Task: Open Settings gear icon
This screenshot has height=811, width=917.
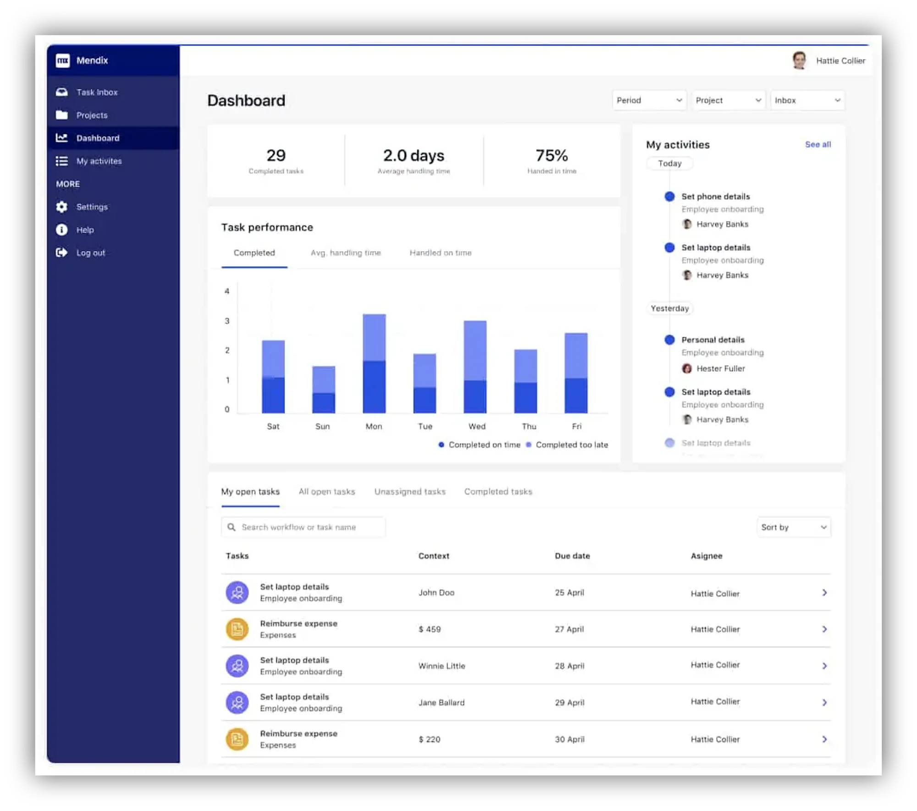Action: 62,207
